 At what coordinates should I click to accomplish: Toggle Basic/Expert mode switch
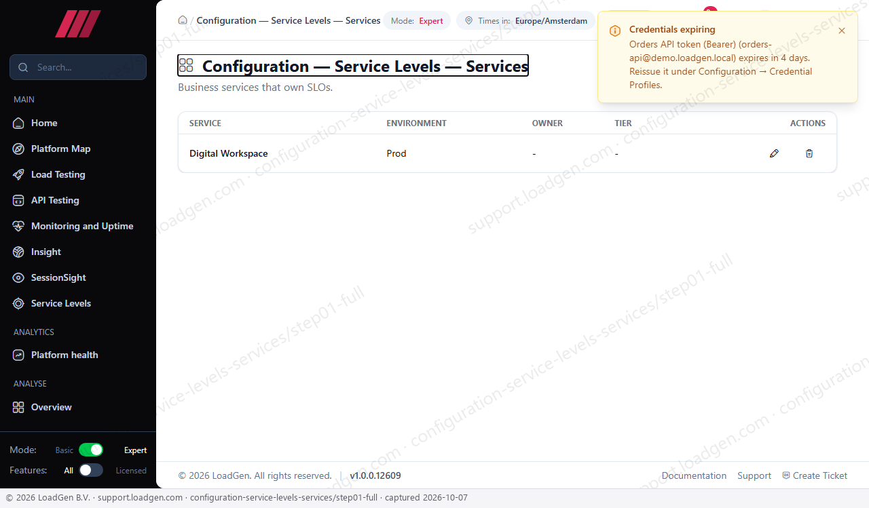(x=91, y=450)
